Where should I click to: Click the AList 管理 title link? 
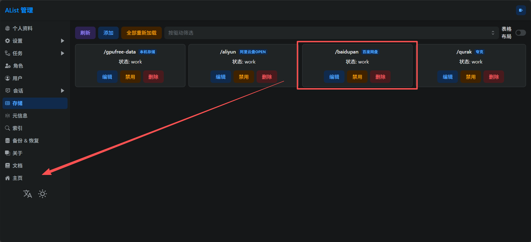[19, 11]
